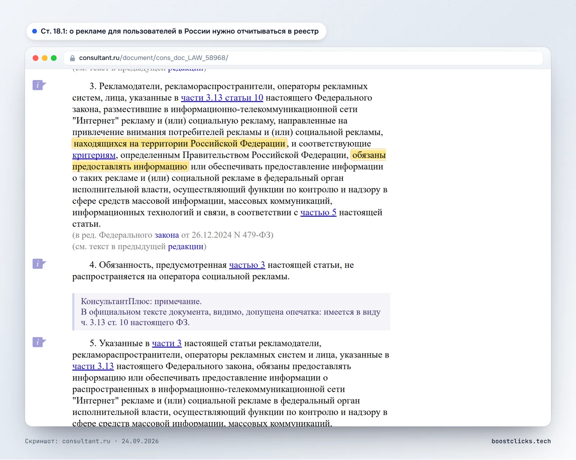
Task: Click the padlock icon in address bar
Action: [72, 58]
